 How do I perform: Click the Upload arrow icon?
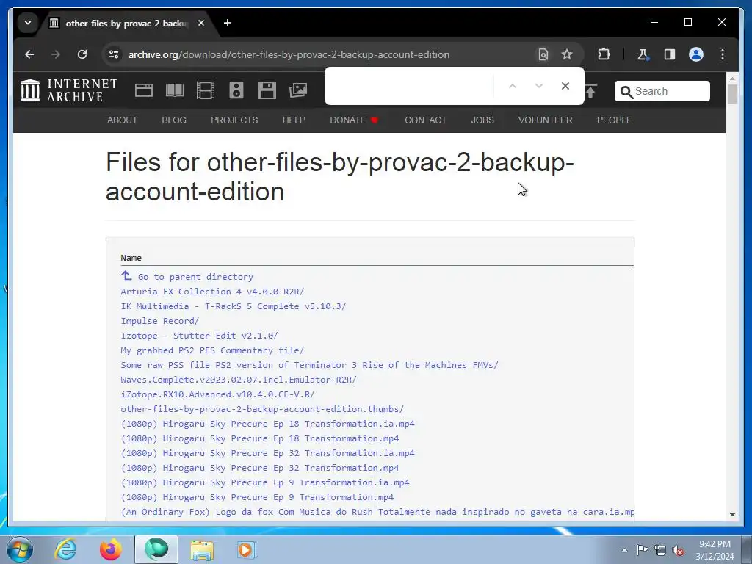[591, 90]
